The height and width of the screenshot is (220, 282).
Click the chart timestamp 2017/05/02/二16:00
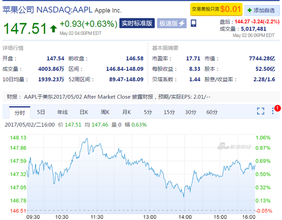[x=30, y=125]
